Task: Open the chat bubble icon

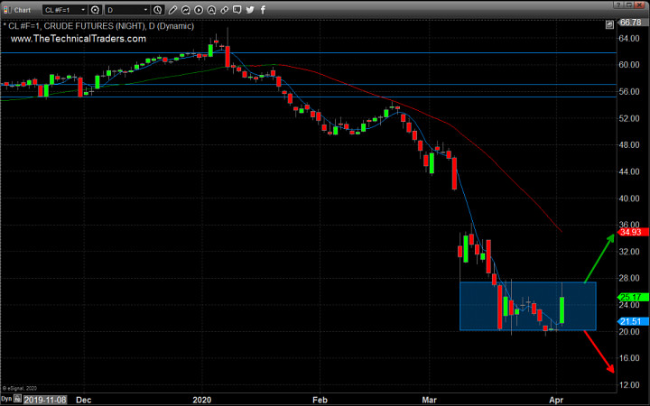Action: (237, 10)
